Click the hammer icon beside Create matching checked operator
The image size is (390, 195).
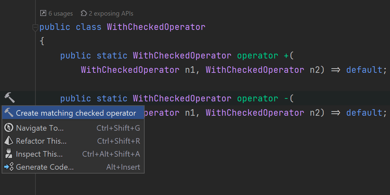[9, 113]
